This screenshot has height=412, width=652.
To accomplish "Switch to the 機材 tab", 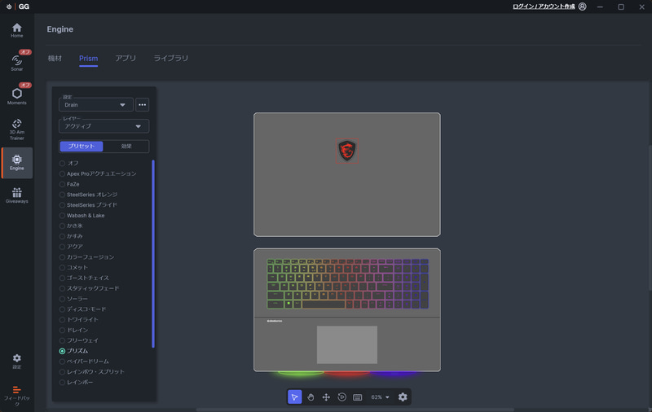I will pos(55,58).
